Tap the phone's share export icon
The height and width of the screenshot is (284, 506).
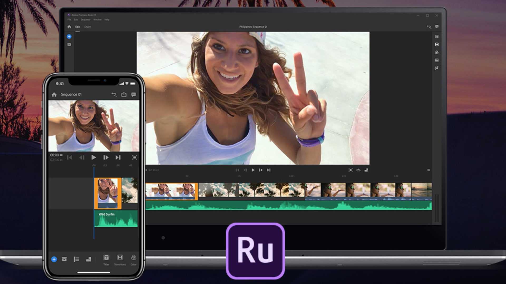pyautogui.click(x=124, y=94)
